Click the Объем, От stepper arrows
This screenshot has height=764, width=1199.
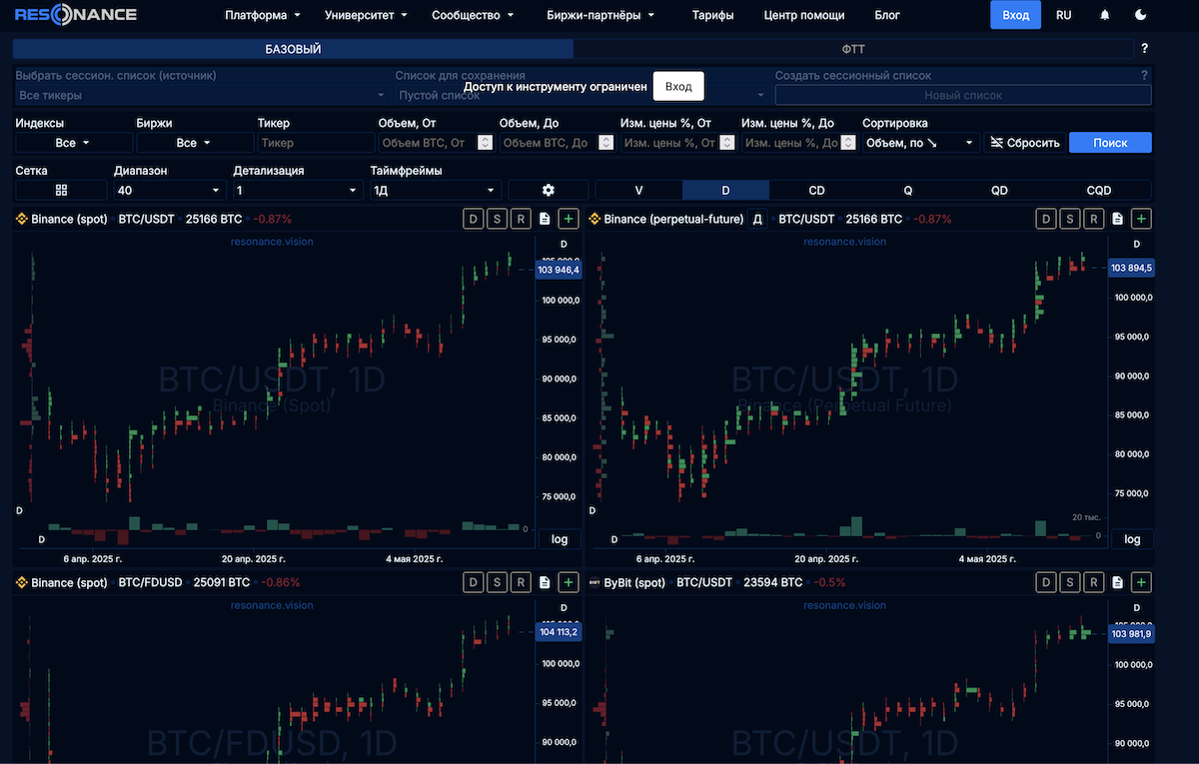tap(485, 143)
